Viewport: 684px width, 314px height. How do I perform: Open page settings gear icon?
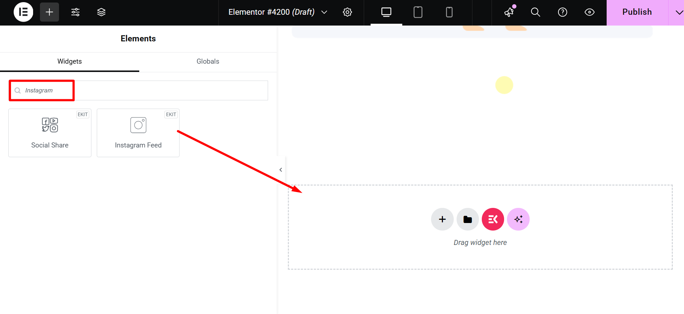(347, 12)
